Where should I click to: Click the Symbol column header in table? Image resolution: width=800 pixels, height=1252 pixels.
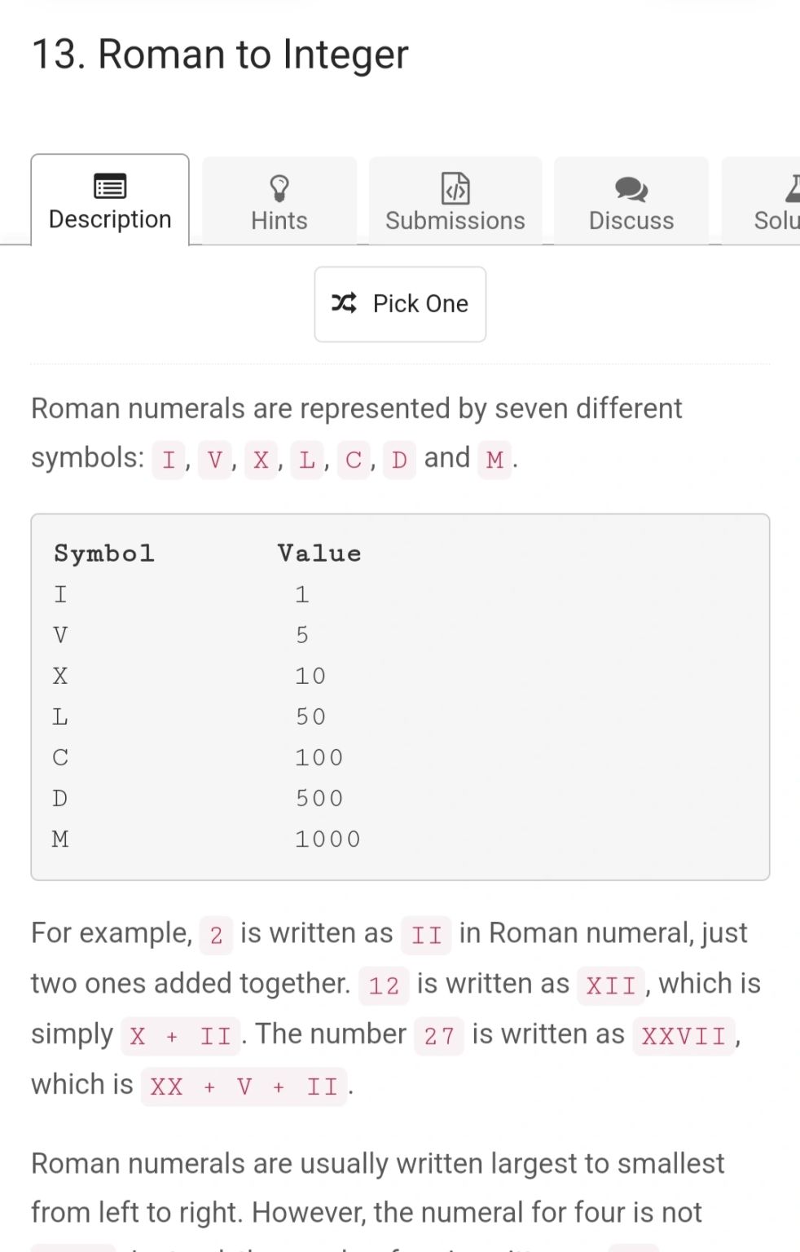(104, 553)
